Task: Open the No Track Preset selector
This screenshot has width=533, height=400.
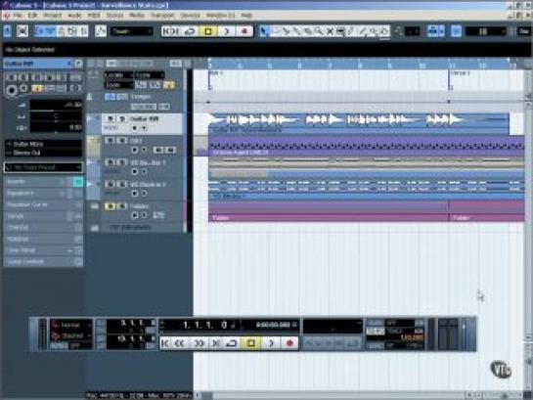Action: point(43,167)
